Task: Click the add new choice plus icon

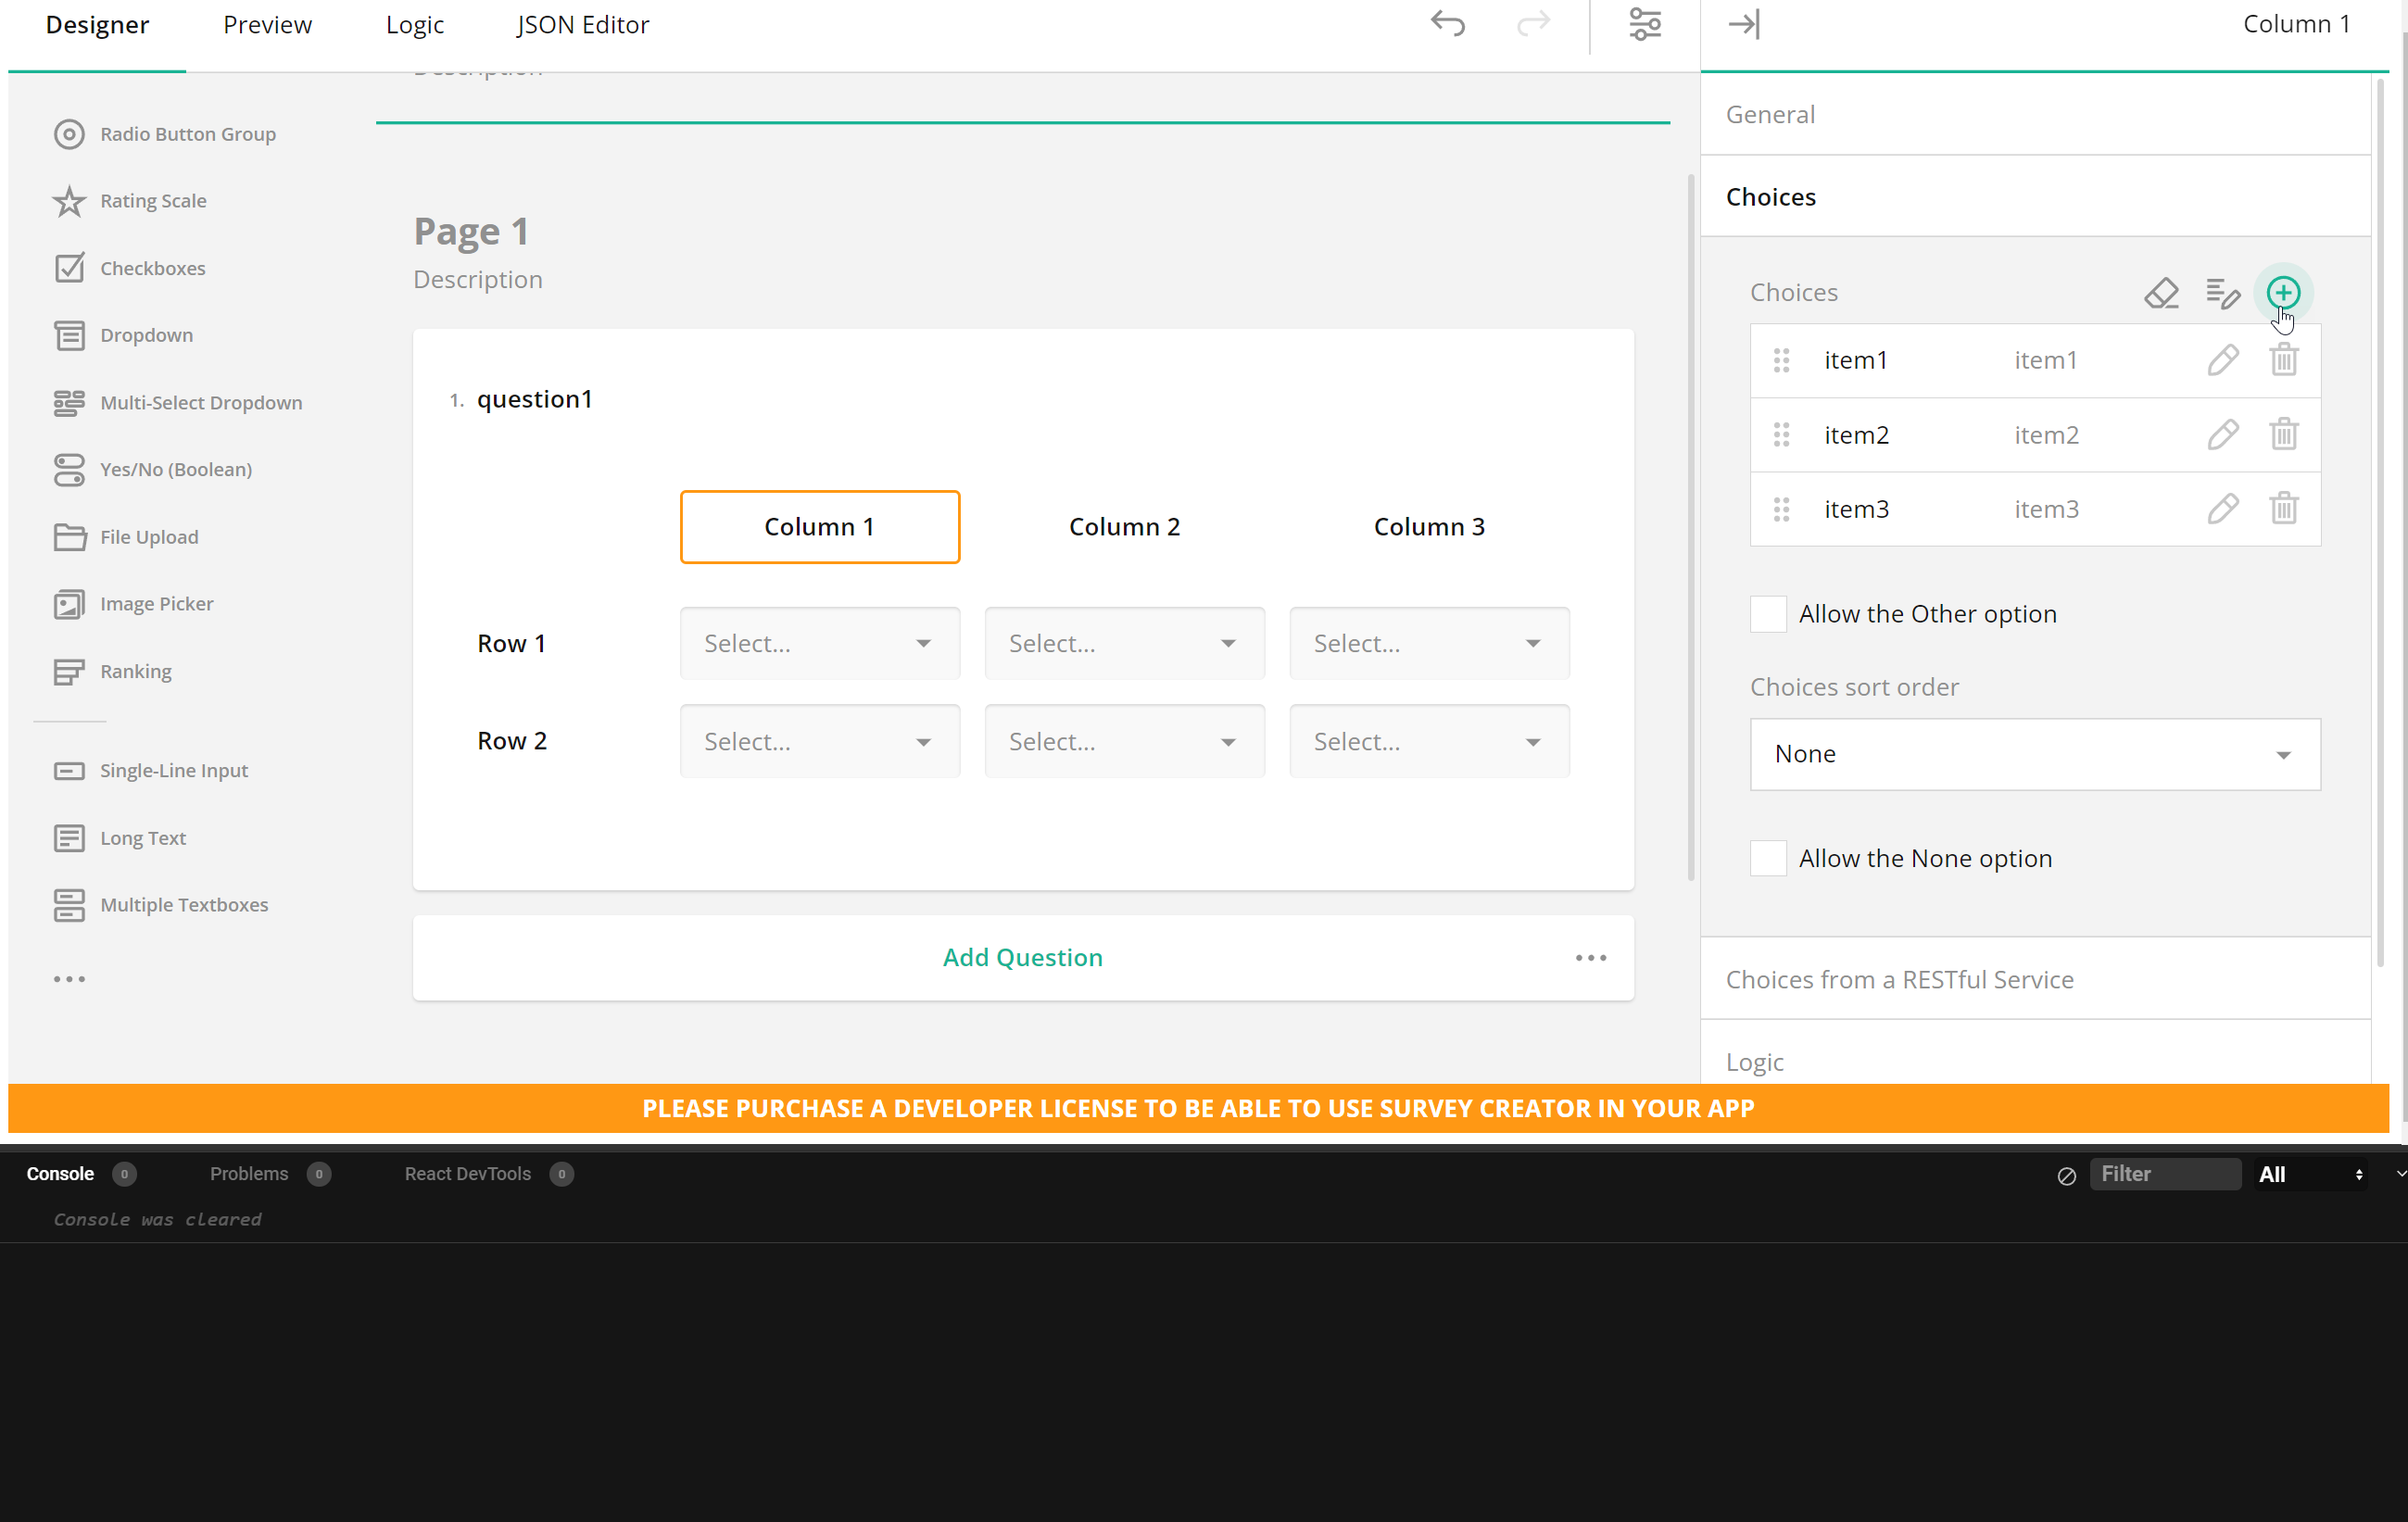Action: (x=2282, y=293)
